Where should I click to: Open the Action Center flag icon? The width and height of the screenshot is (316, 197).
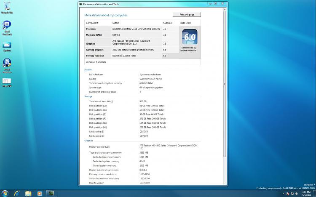288,194
